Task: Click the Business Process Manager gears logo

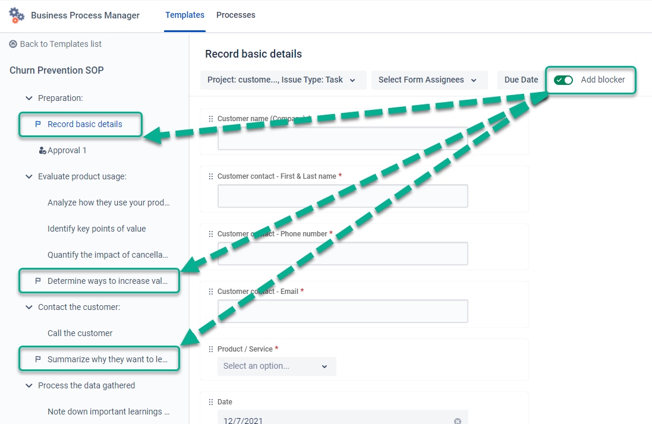Action: click(x=16, y=15)
